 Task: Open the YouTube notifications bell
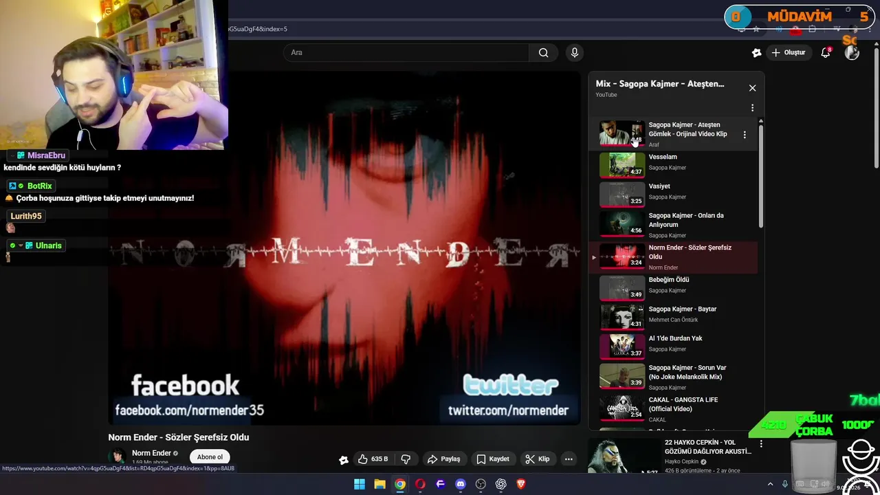coord(826,53)
